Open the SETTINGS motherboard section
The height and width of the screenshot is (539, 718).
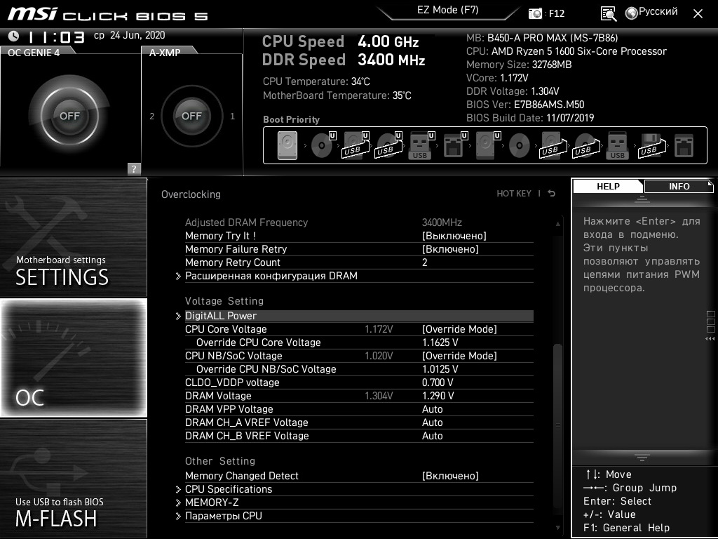pos(73,237)
